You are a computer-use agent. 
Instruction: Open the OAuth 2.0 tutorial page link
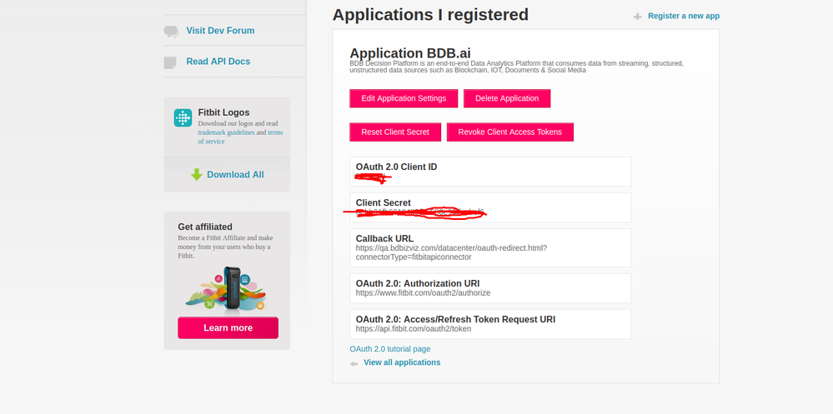[390, 349]
